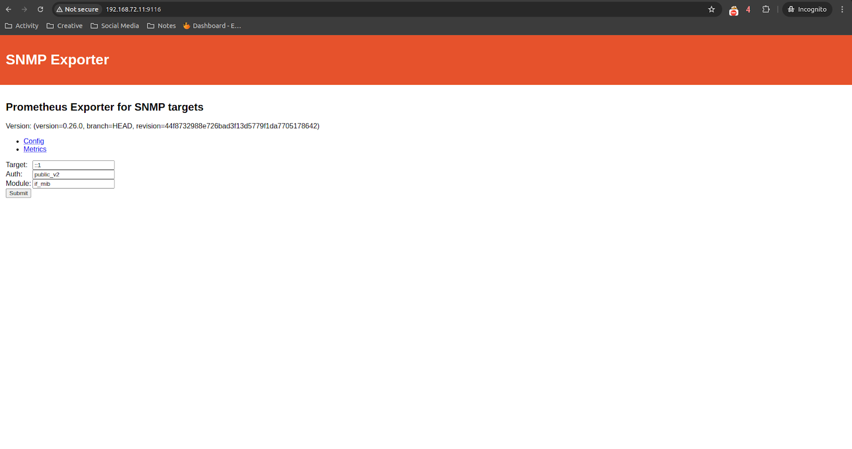Screen dimensions: 852x449
Task: Click the Module: label
Action: [x=18, y=183]
